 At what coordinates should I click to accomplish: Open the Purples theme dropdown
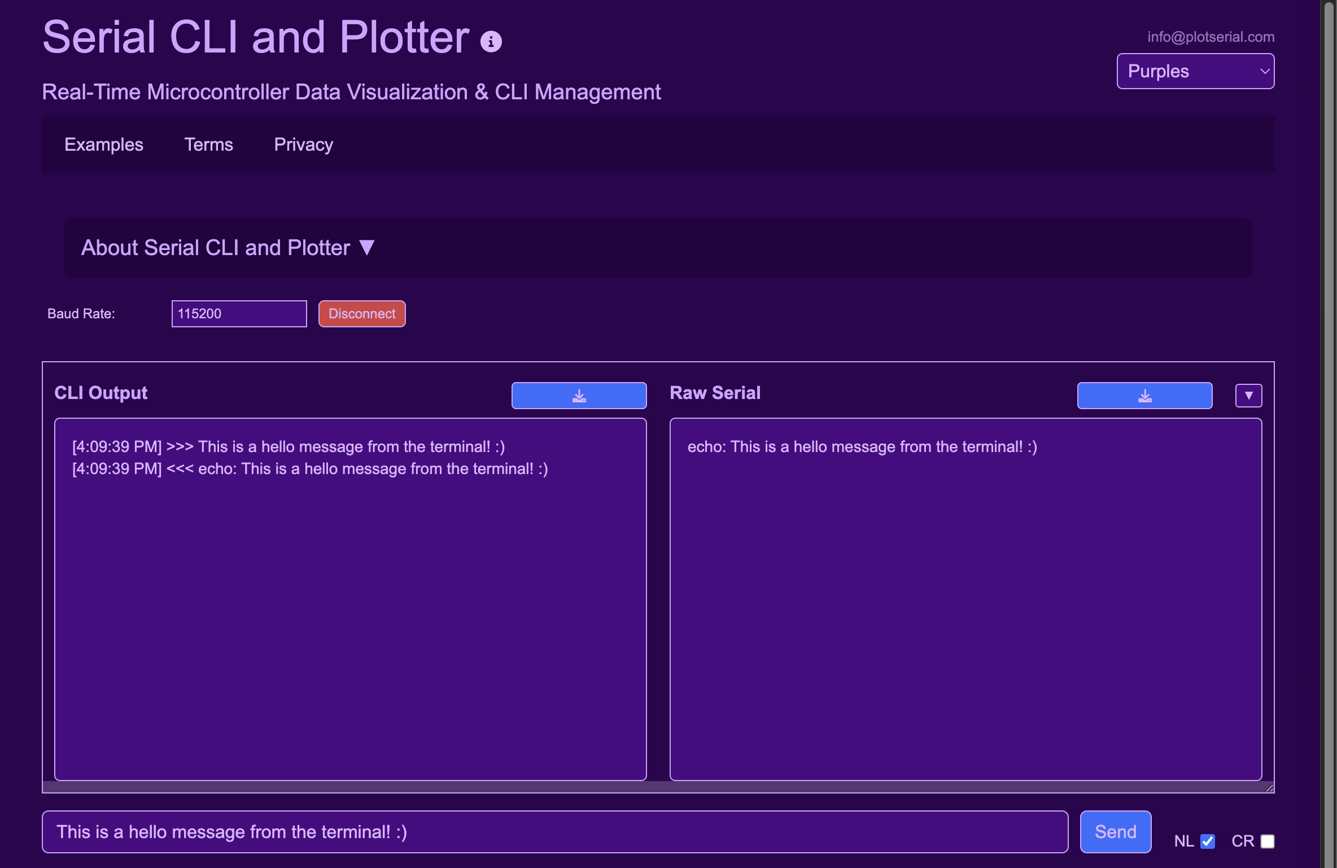click(1195, 71)
